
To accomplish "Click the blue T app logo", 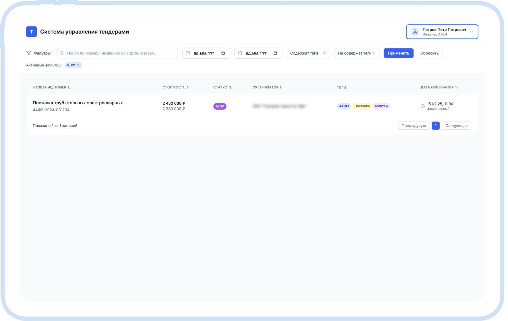I will (31, 32).
